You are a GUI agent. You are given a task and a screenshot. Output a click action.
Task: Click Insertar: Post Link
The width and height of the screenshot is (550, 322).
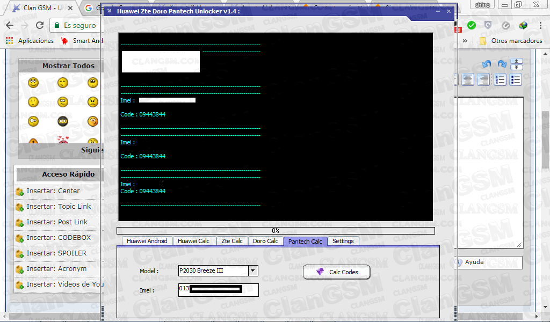point(57,222)
